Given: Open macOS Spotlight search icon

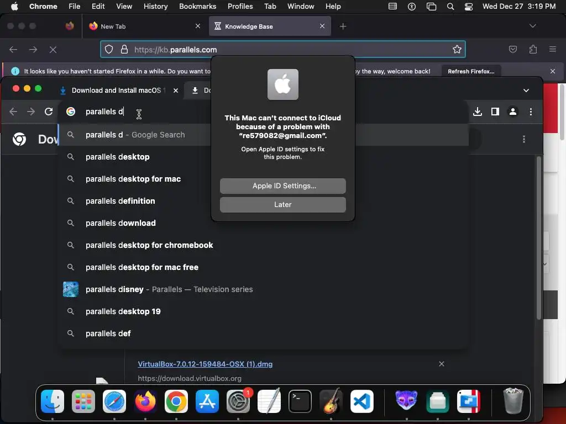Looking at the screenshot, I should point(450,6).
